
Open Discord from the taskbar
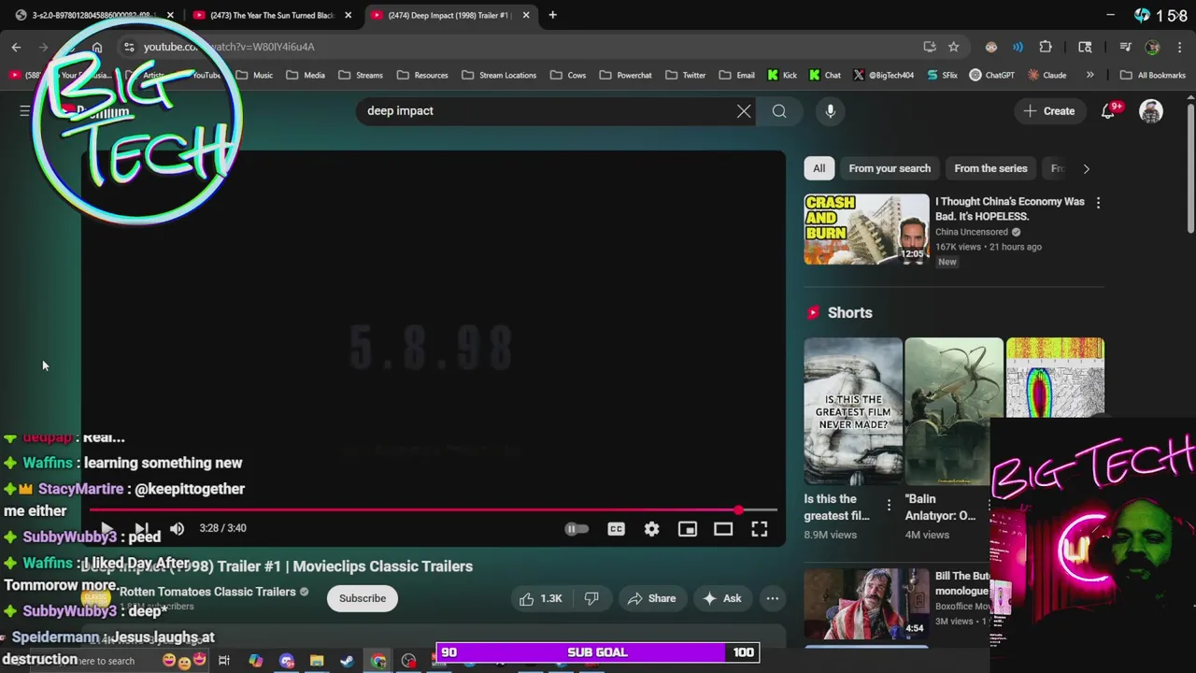pos(286,661)
